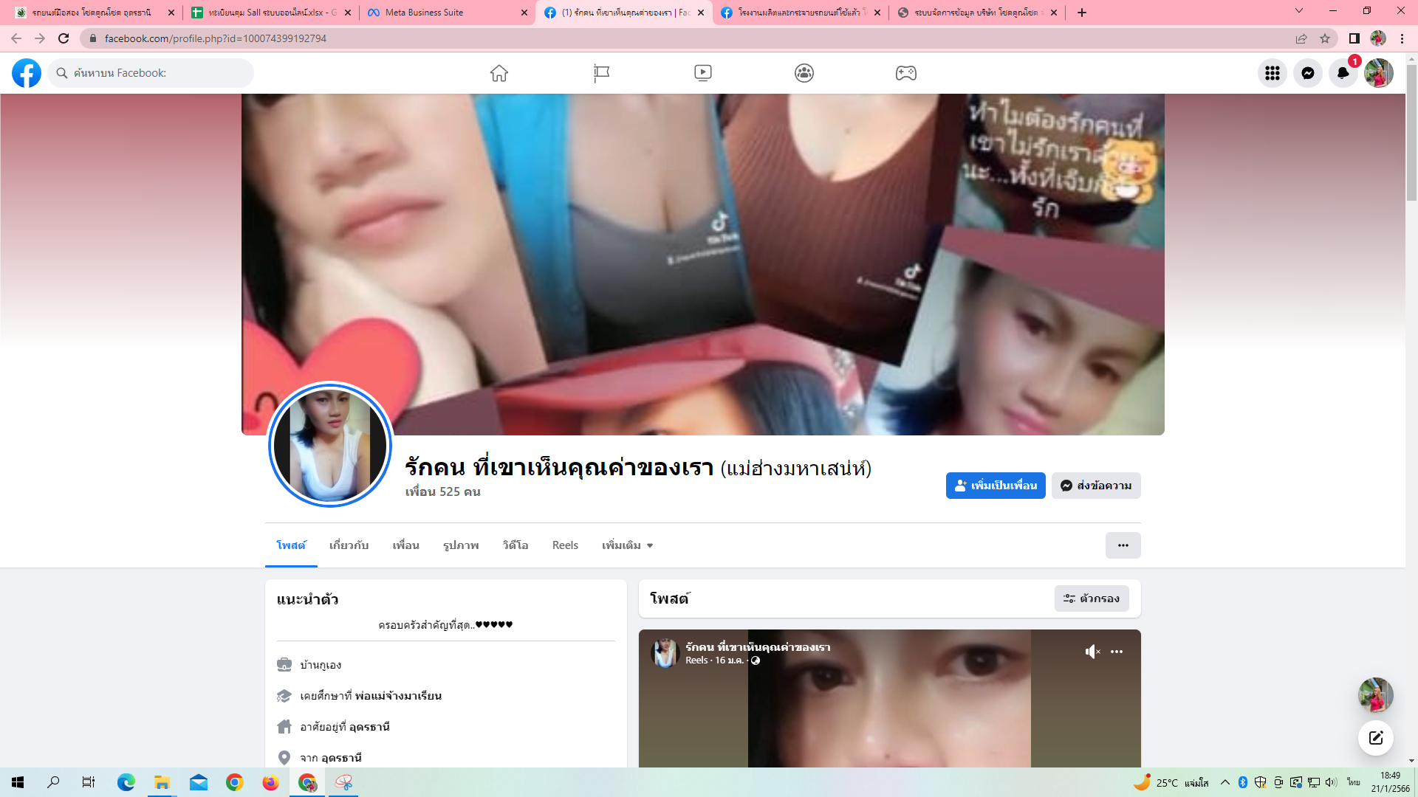Open the Gaming controller icon
Screen dimensions: 1418x797
pyautogui.click(x=905, y=73)
